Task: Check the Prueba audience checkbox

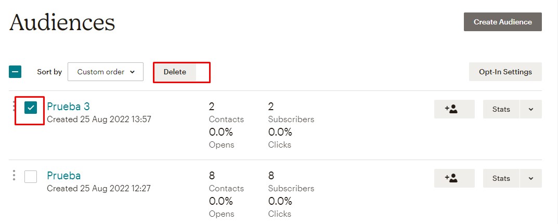Action: click(x=31, y=176)
